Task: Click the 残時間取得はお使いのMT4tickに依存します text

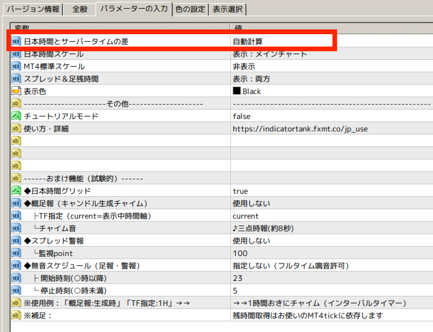Action: (x=308, y=315)
